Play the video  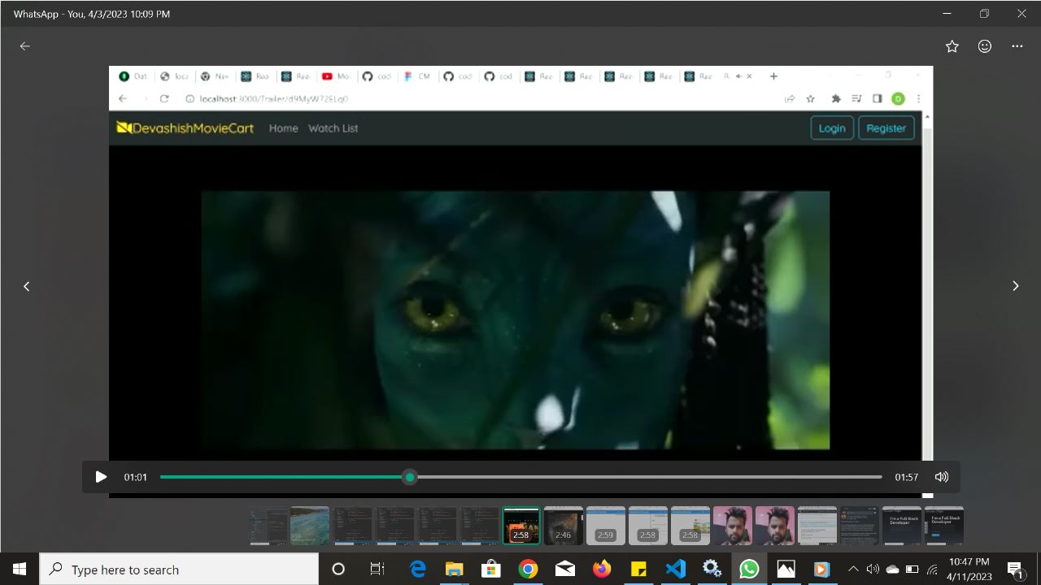(101, 477)
